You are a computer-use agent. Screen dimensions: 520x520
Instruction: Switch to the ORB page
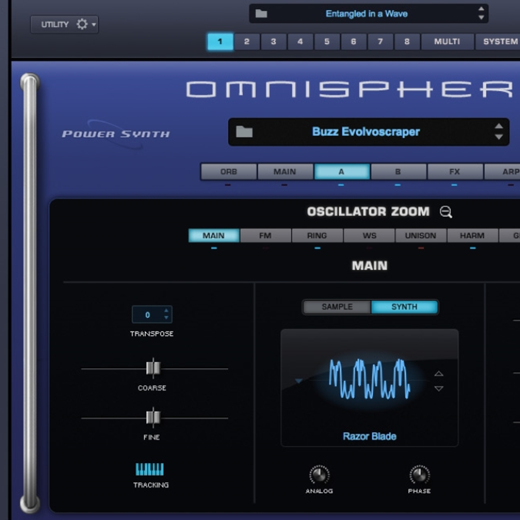[228, 172]
